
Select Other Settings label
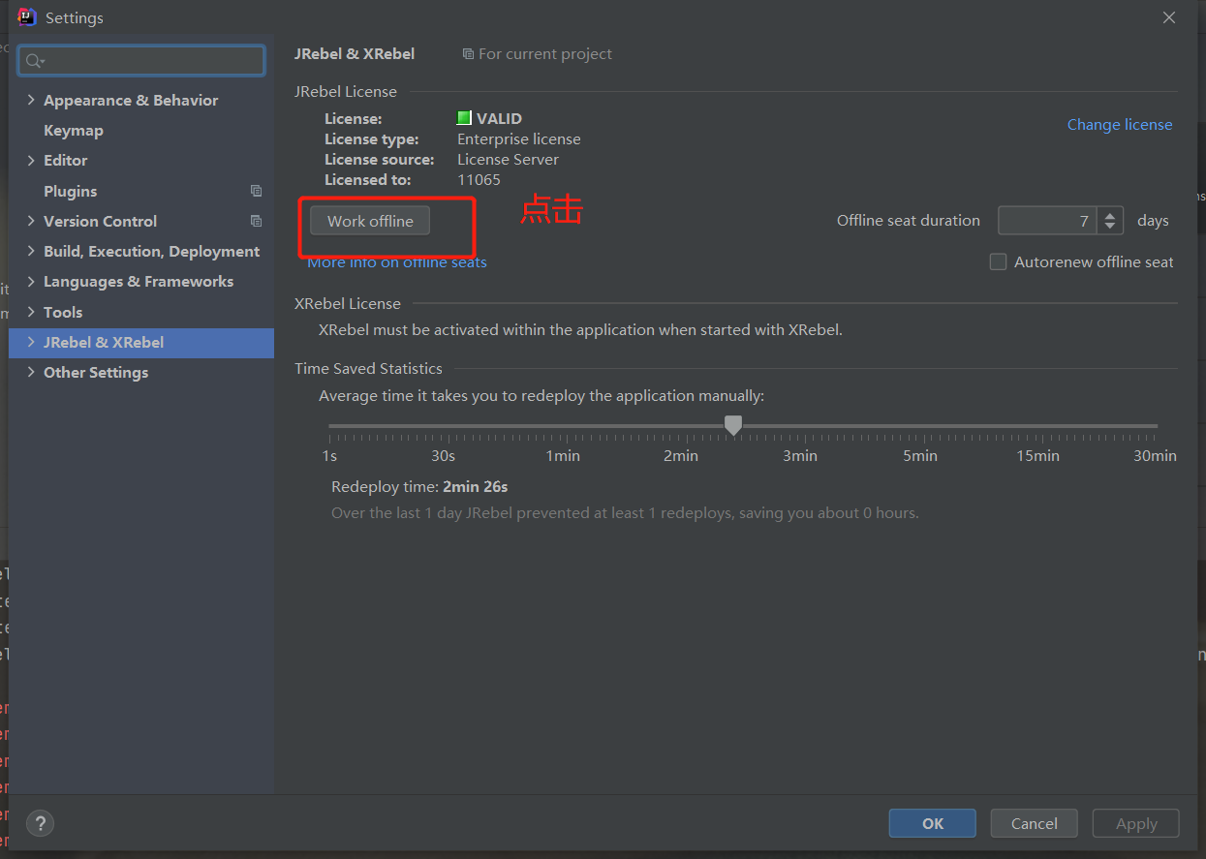(x=96, y=372)
